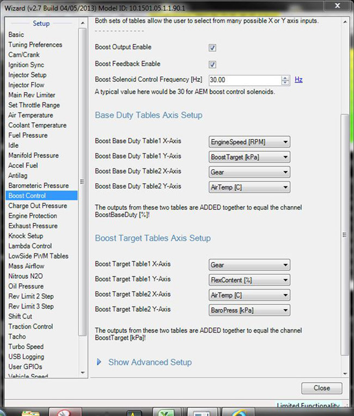Open Boost Base Duty Table2 Y-Axis dropdown
The width and height of the screenshot is (354, 416).
(x=249, y=188)
